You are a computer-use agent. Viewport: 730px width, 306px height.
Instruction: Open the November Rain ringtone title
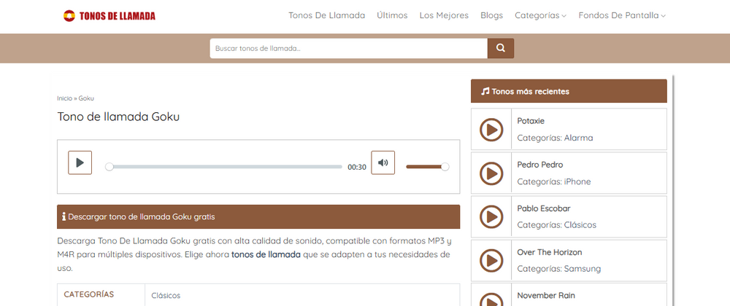[x=546, y=295]
